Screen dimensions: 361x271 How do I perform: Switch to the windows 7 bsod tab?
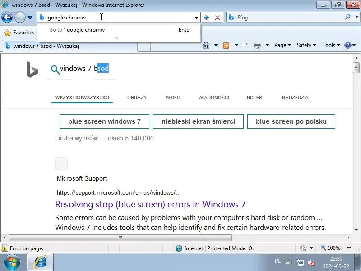tap(70, 46)
